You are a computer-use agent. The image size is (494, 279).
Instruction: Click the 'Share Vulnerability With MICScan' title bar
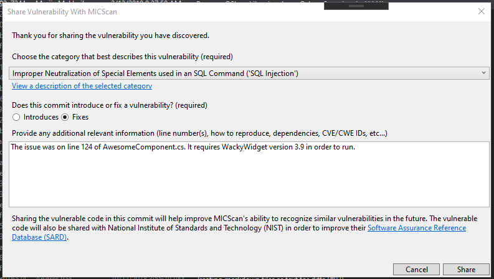pyautogui.click(x=62, y=12)
